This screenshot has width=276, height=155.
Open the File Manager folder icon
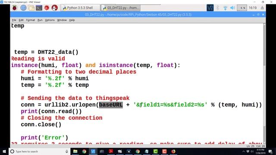(31, 8)
